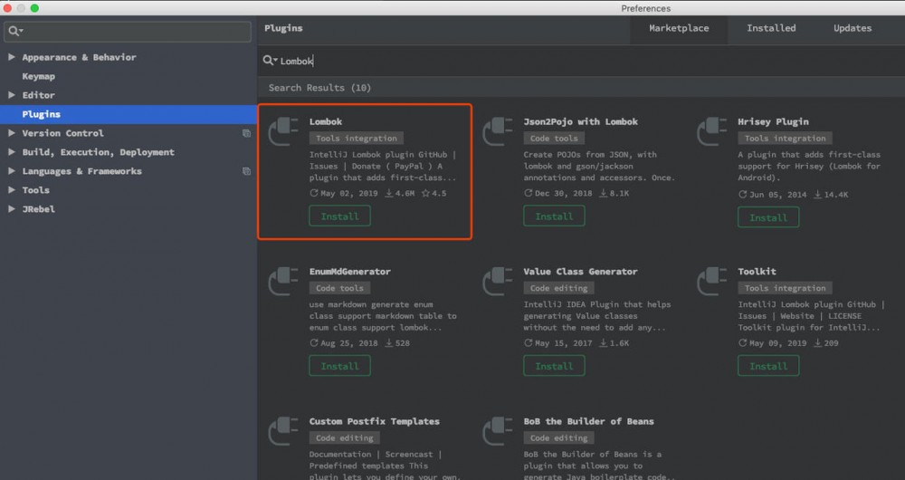The height and width of the screenshot is (480, 905).
Task: Install the EnumMdGenerator plugin
Action: 340,366
